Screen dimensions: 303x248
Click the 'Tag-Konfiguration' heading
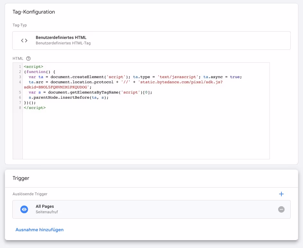(x=34, y=12)
